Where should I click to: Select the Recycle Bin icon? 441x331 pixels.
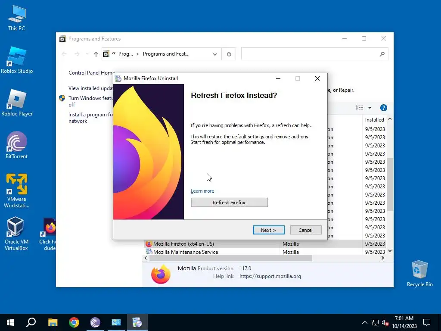[419, 274]
